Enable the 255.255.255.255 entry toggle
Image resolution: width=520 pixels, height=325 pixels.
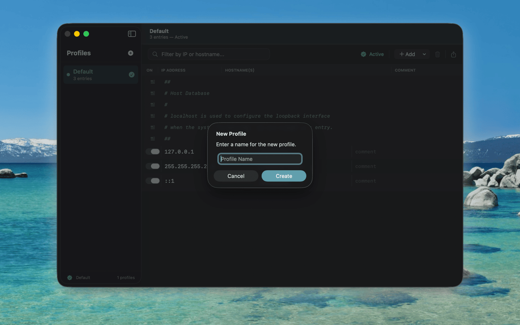(x=153, y=166)
